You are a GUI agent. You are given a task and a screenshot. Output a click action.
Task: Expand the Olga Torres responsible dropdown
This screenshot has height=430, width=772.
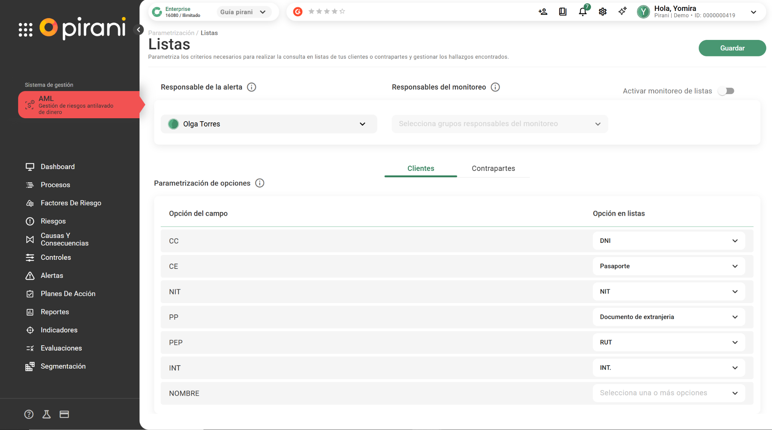click(x=269, y=124)
